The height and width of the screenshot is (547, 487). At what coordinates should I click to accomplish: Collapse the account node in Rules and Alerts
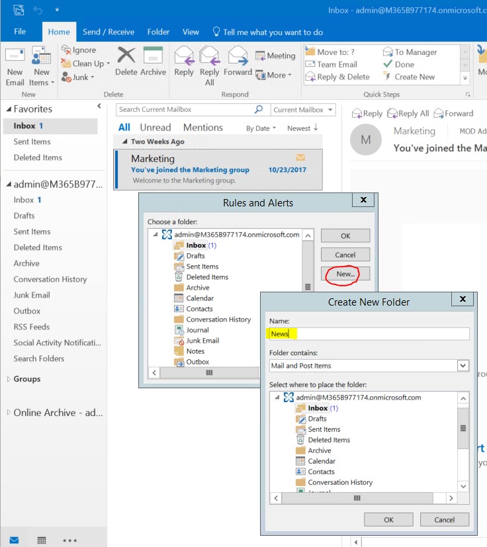[155, 235]
